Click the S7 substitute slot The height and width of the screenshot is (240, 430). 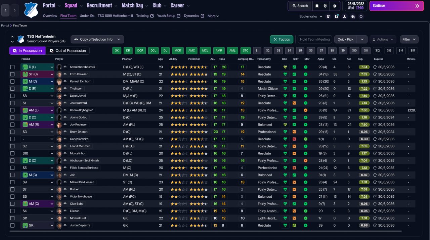[322, 51]
